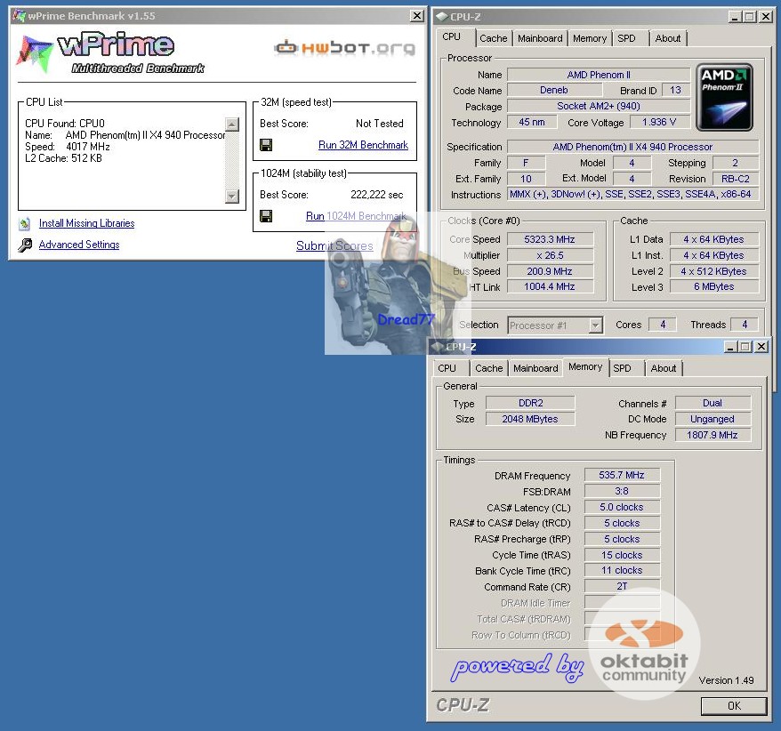
Task: Click the memory Size field 2048 MBytes
Action: tap(530, 419)
